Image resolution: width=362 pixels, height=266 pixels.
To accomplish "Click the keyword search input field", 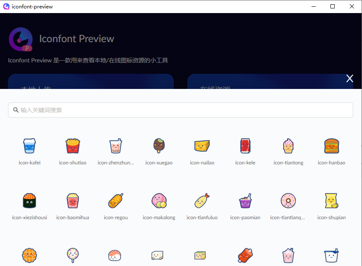I will [x=181, y=110].
